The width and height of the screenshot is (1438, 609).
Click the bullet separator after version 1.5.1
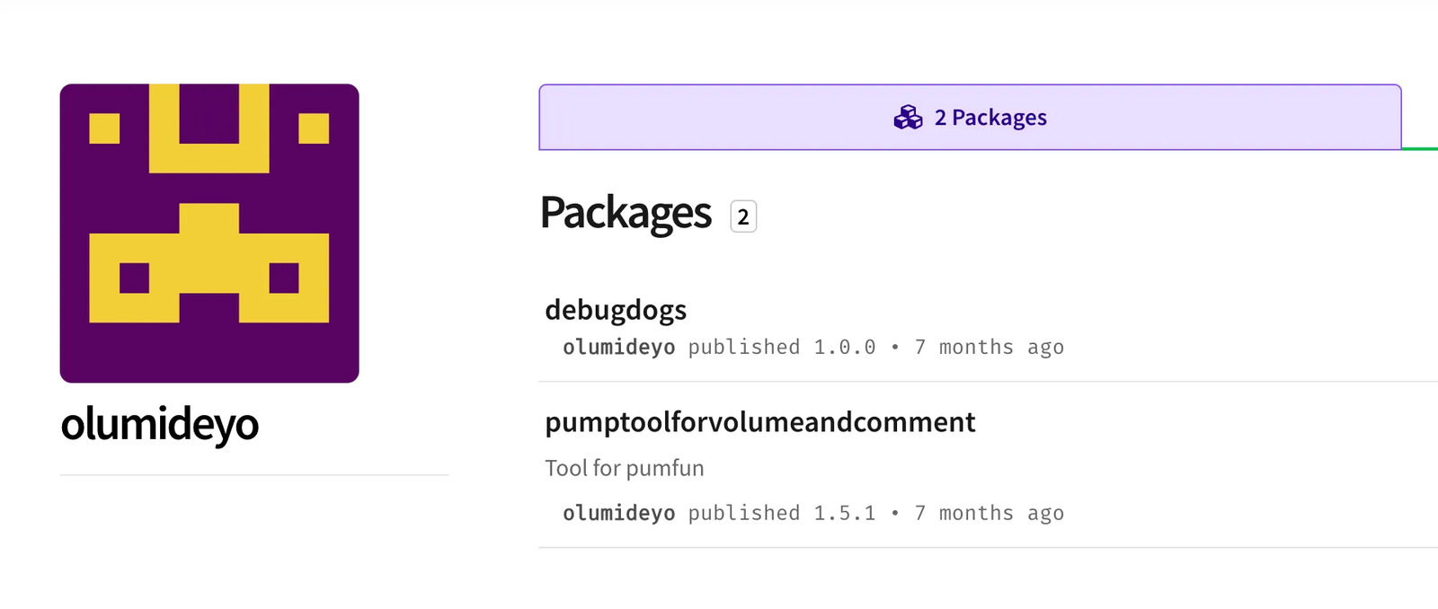[895, 513]
